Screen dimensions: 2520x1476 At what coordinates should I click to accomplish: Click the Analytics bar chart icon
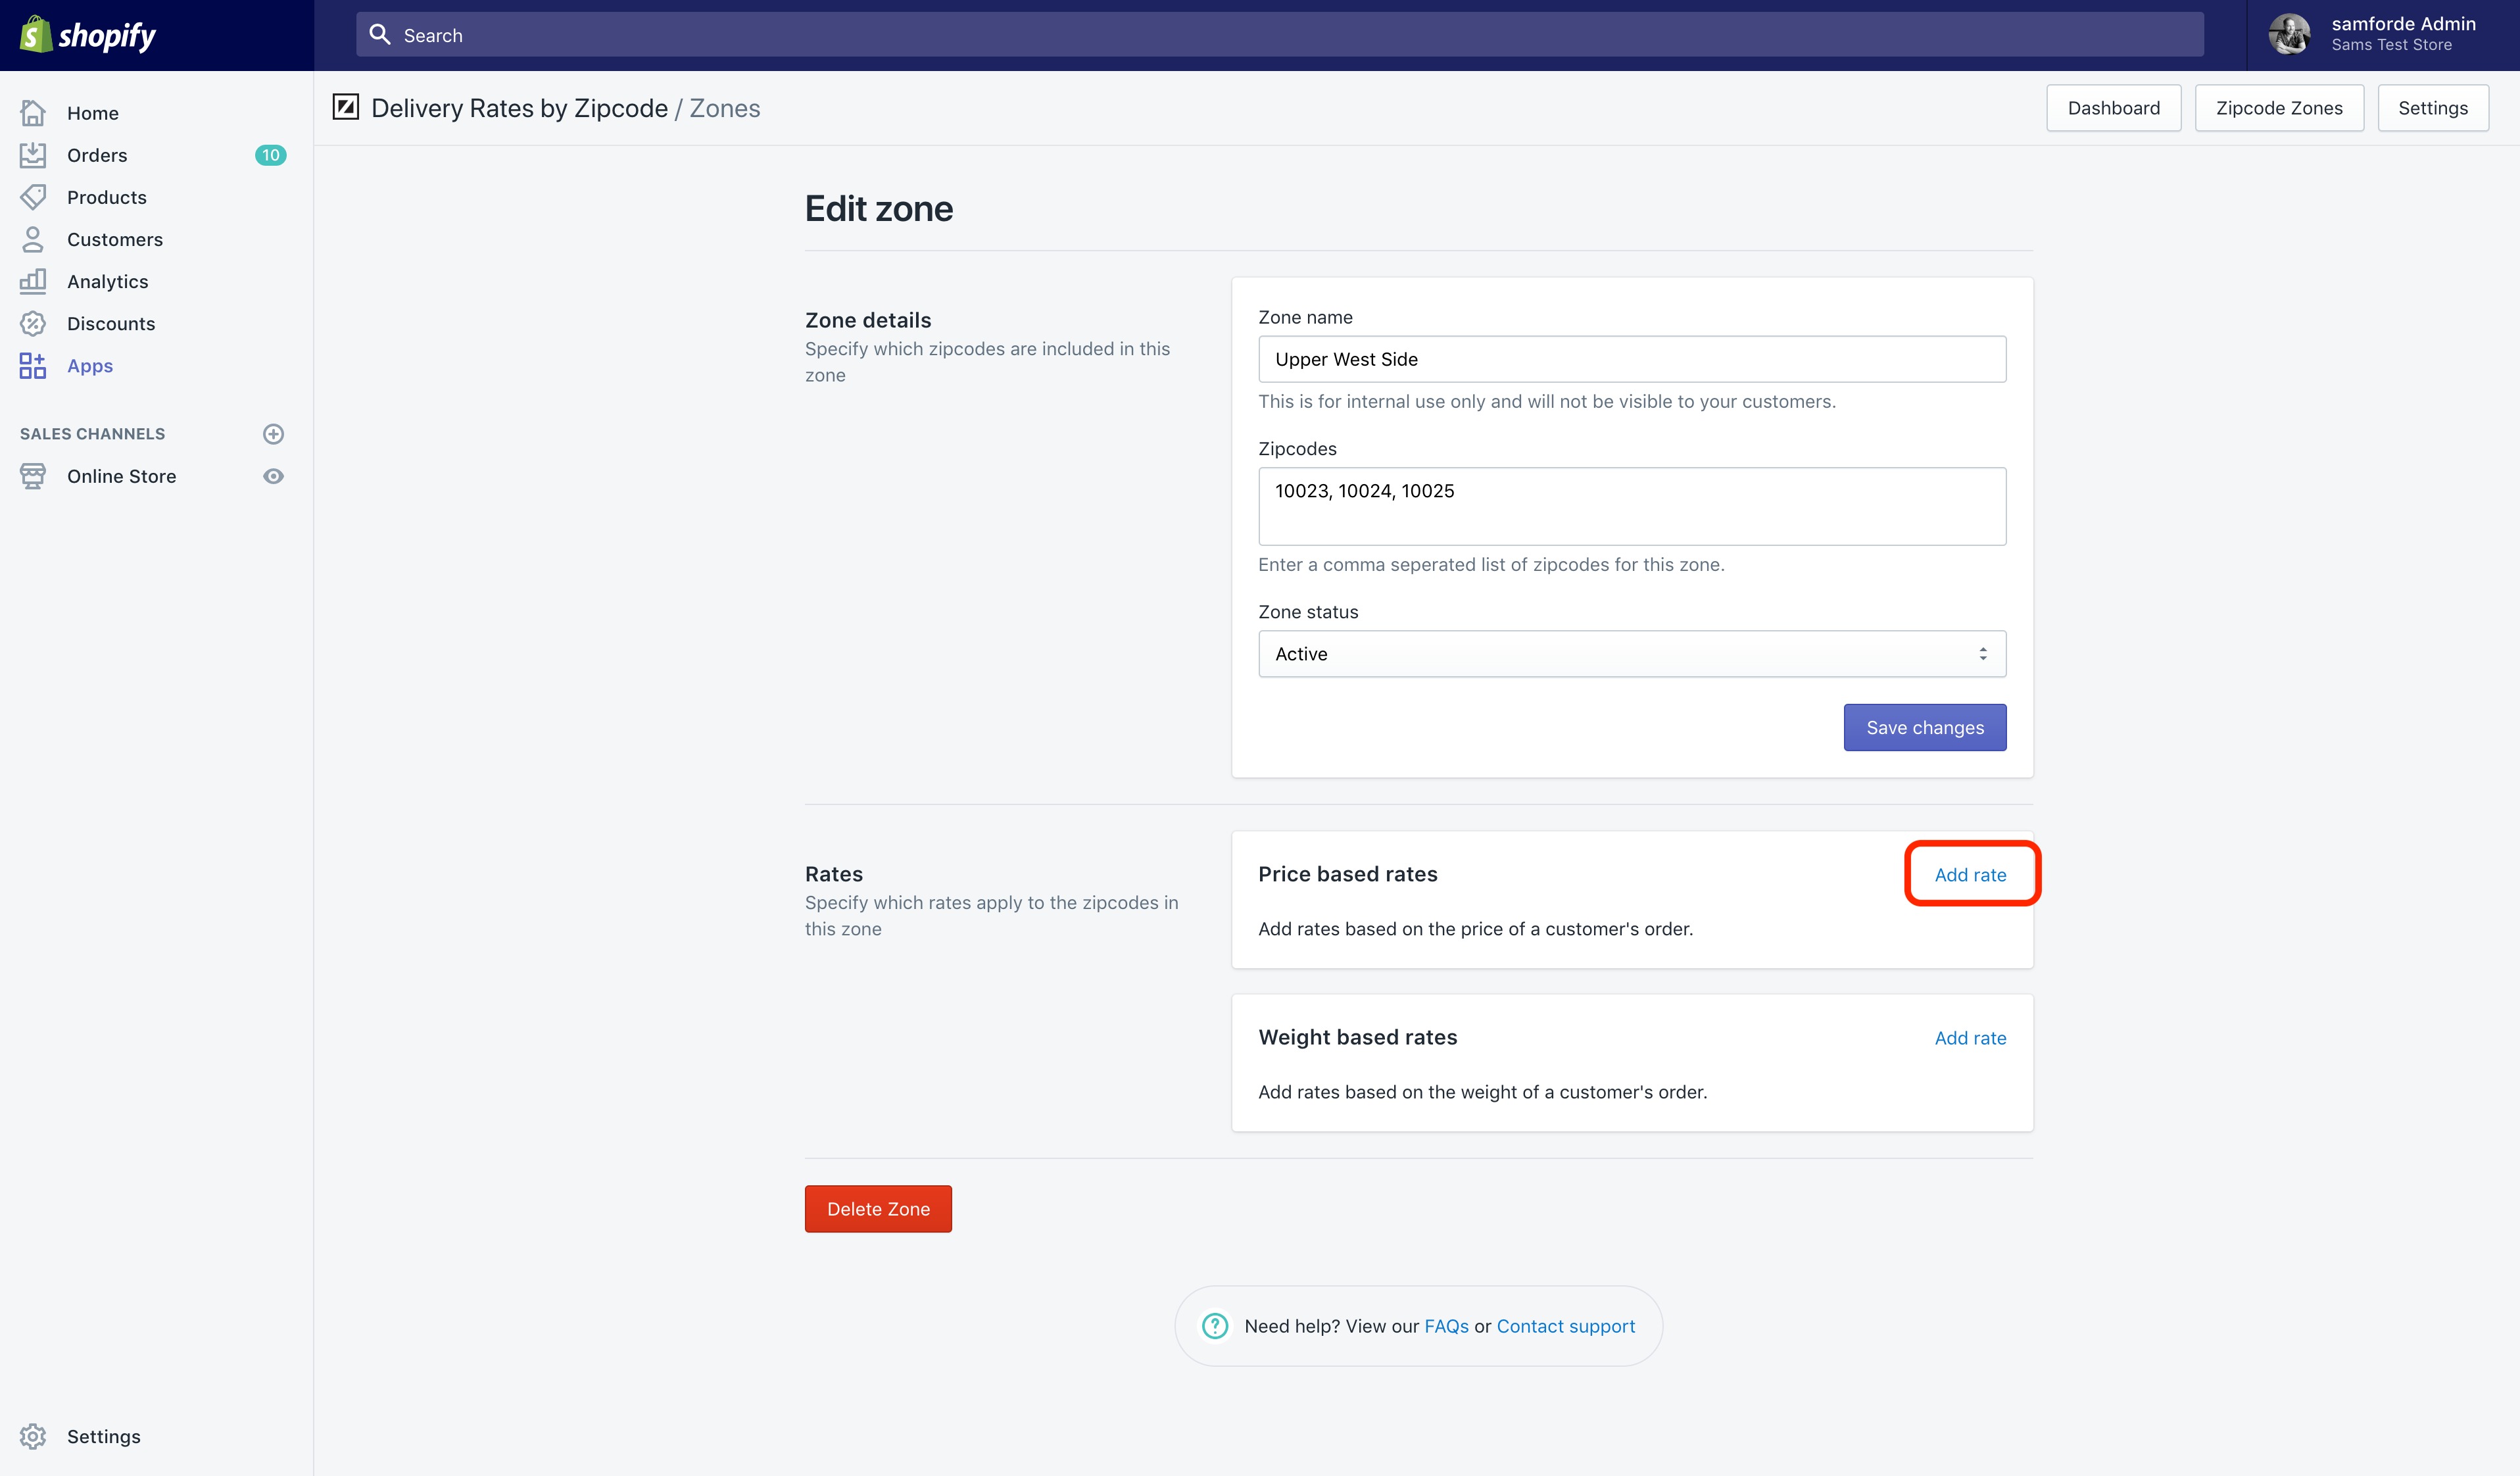coord(33,281)
